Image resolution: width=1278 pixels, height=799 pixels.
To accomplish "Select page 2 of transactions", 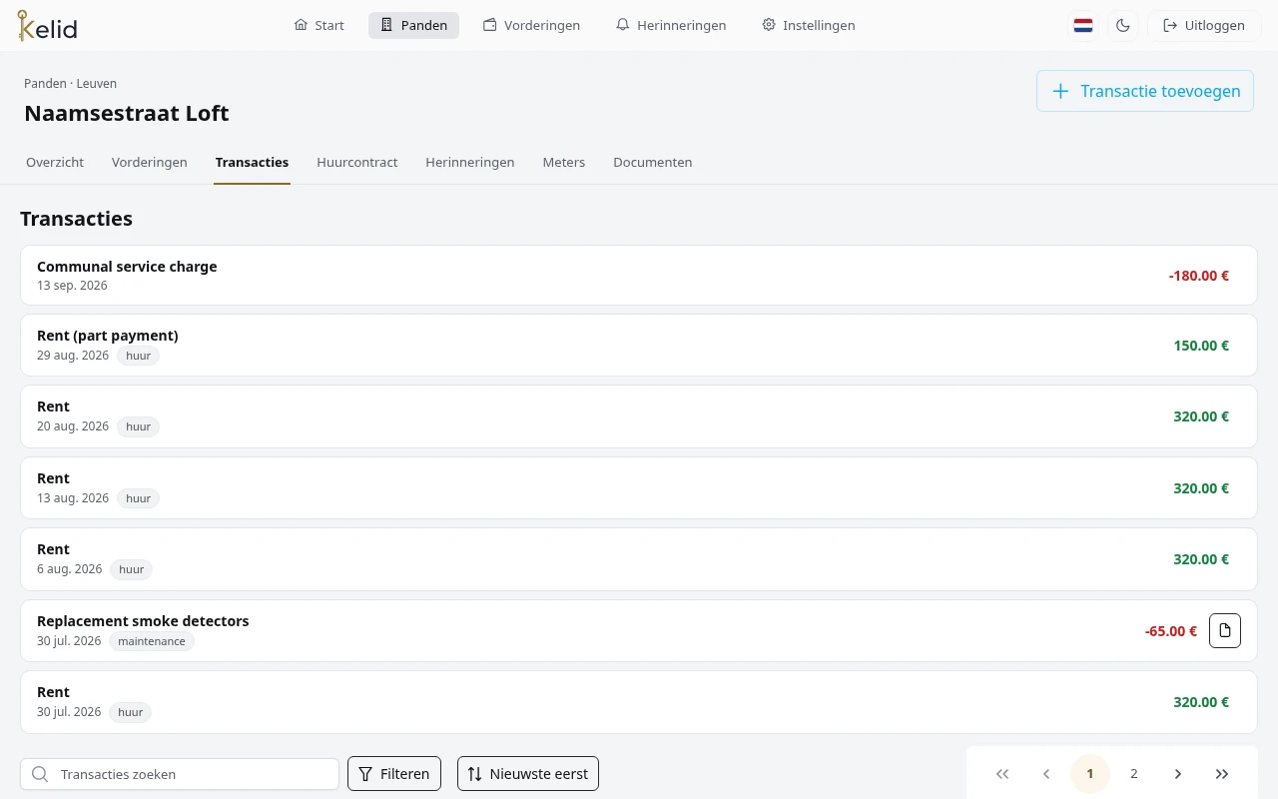I will tap(1134, 774).
